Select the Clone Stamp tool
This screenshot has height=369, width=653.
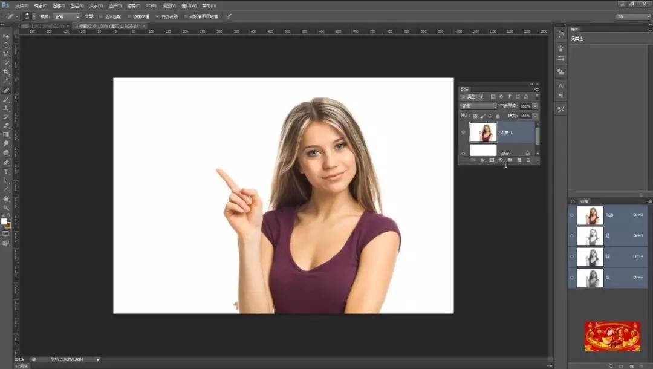tap(6, 108)
